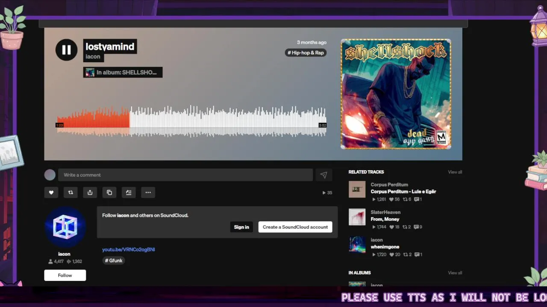
Task: Open Corpus Perditum - Lule e Egër track
Action: coord(403,192)
